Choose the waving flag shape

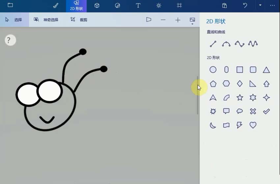pos(226,125)
